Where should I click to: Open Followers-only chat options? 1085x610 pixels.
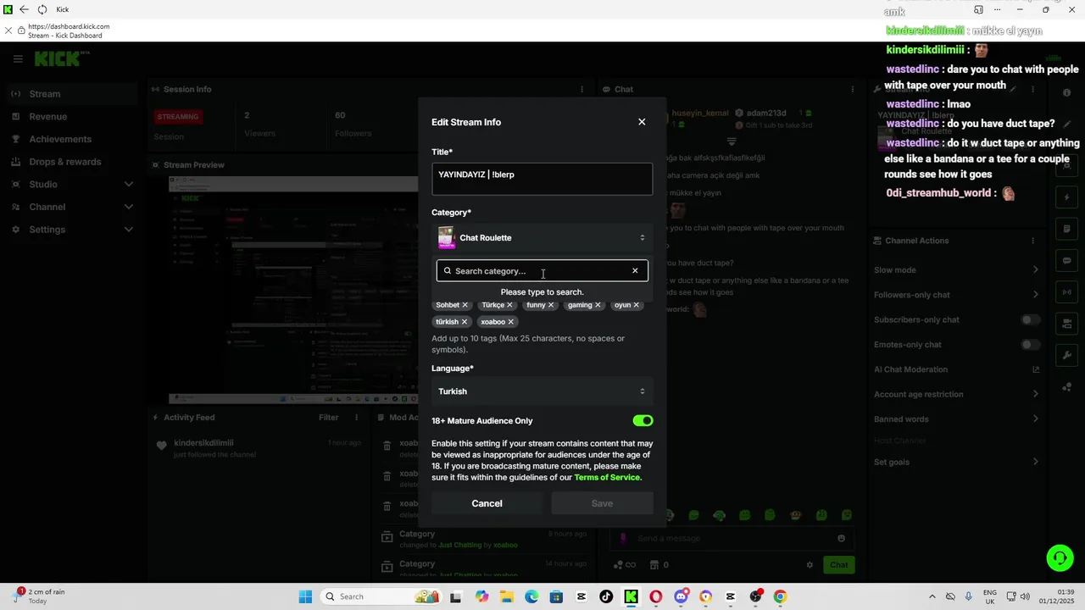tap(956, 295)
